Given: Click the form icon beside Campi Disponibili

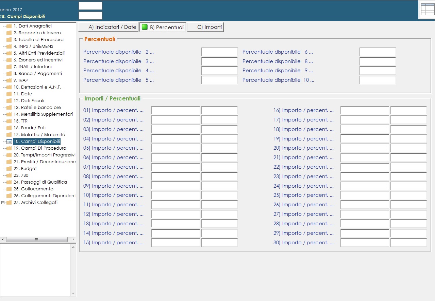Looking at the screenshot, I should [9, 142].
